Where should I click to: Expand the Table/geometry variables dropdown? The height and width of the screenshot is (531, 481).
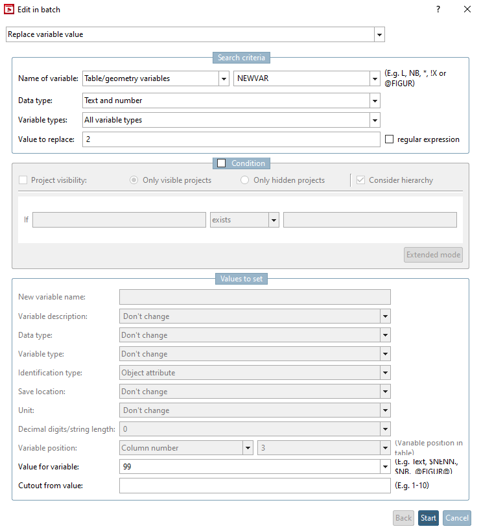(224, 78)
